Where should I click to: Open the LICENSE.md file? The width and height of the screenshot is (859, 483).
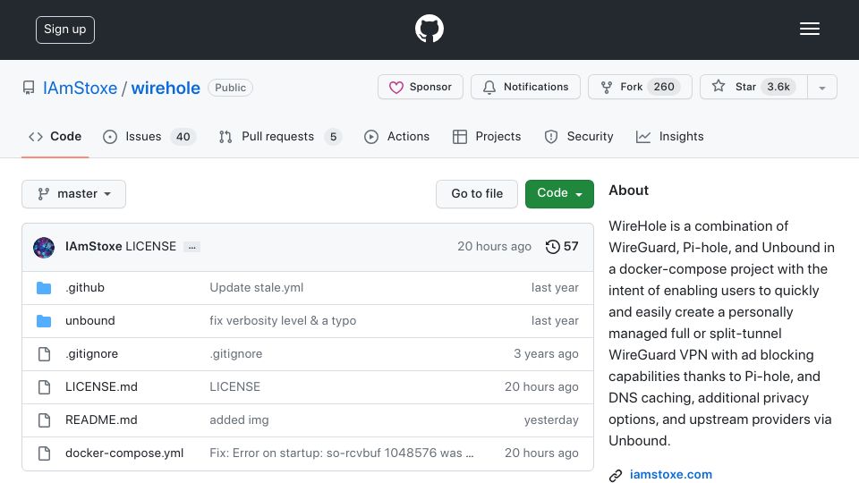[x=101, y=386]
